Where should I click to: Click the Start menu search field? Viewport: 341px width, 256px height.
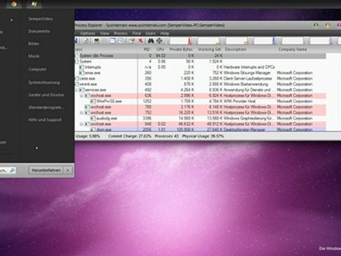[8, 170]
